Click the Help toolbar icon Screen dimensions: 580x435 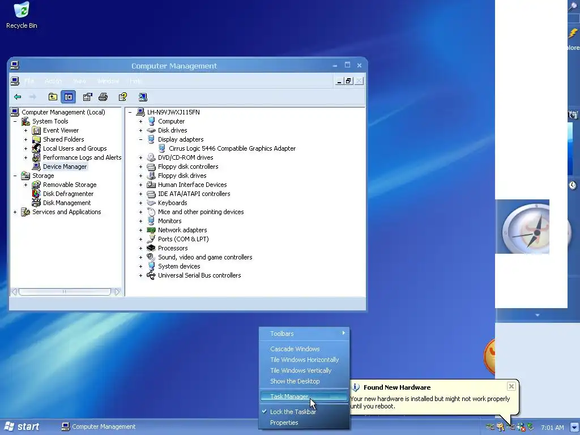[x=122, y=97]
